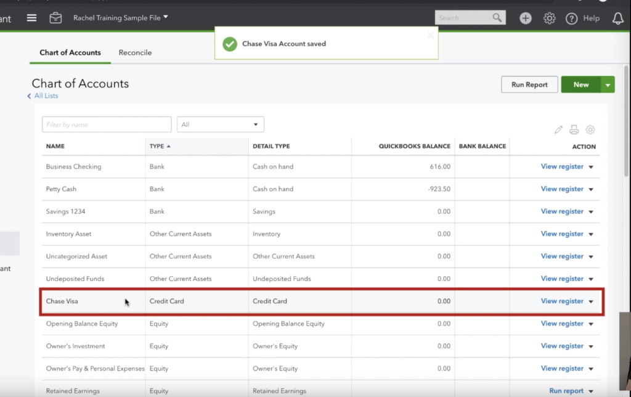Expand action menu for Owner's Investment
This screenshot has width=631, height=397.
pos(591,346)
